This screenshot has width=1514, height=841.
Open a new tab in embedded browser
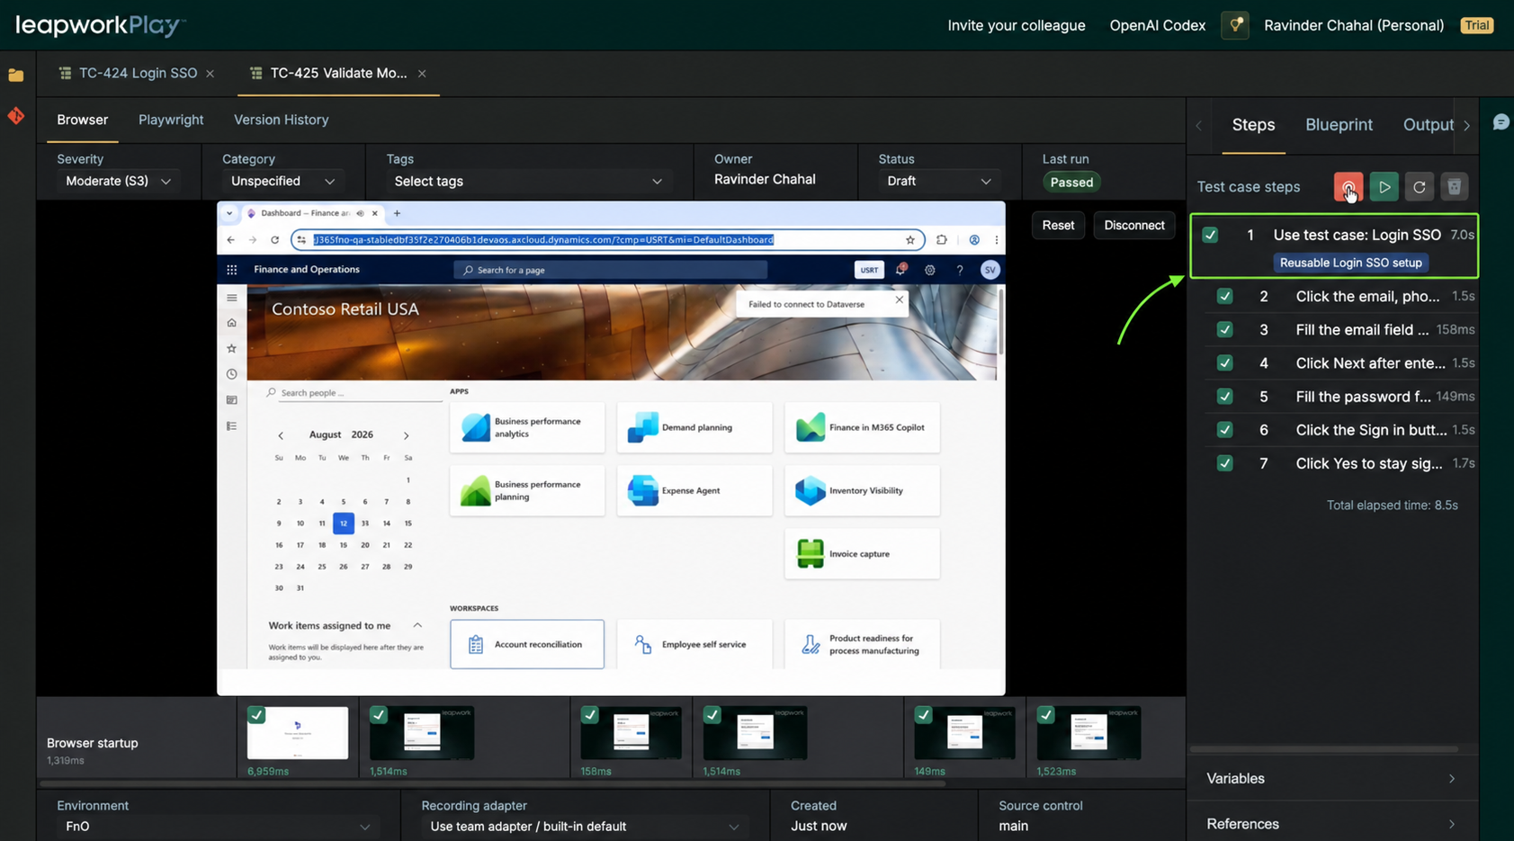[x=397, y=214]
